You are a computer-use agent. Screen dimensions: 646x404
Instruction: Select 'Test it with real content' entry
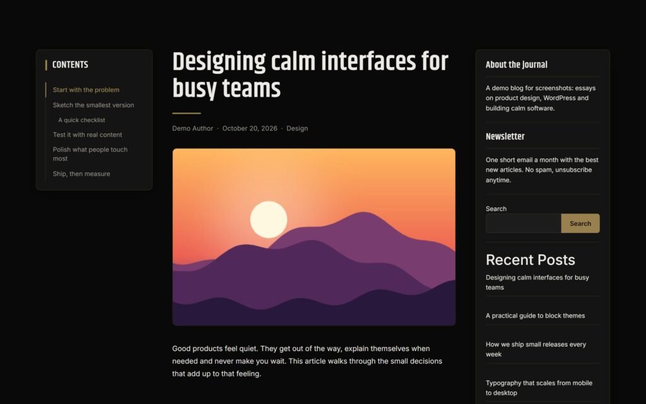coord(87,135)
